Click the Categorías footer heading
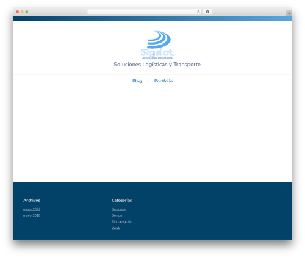 [122, 200]
